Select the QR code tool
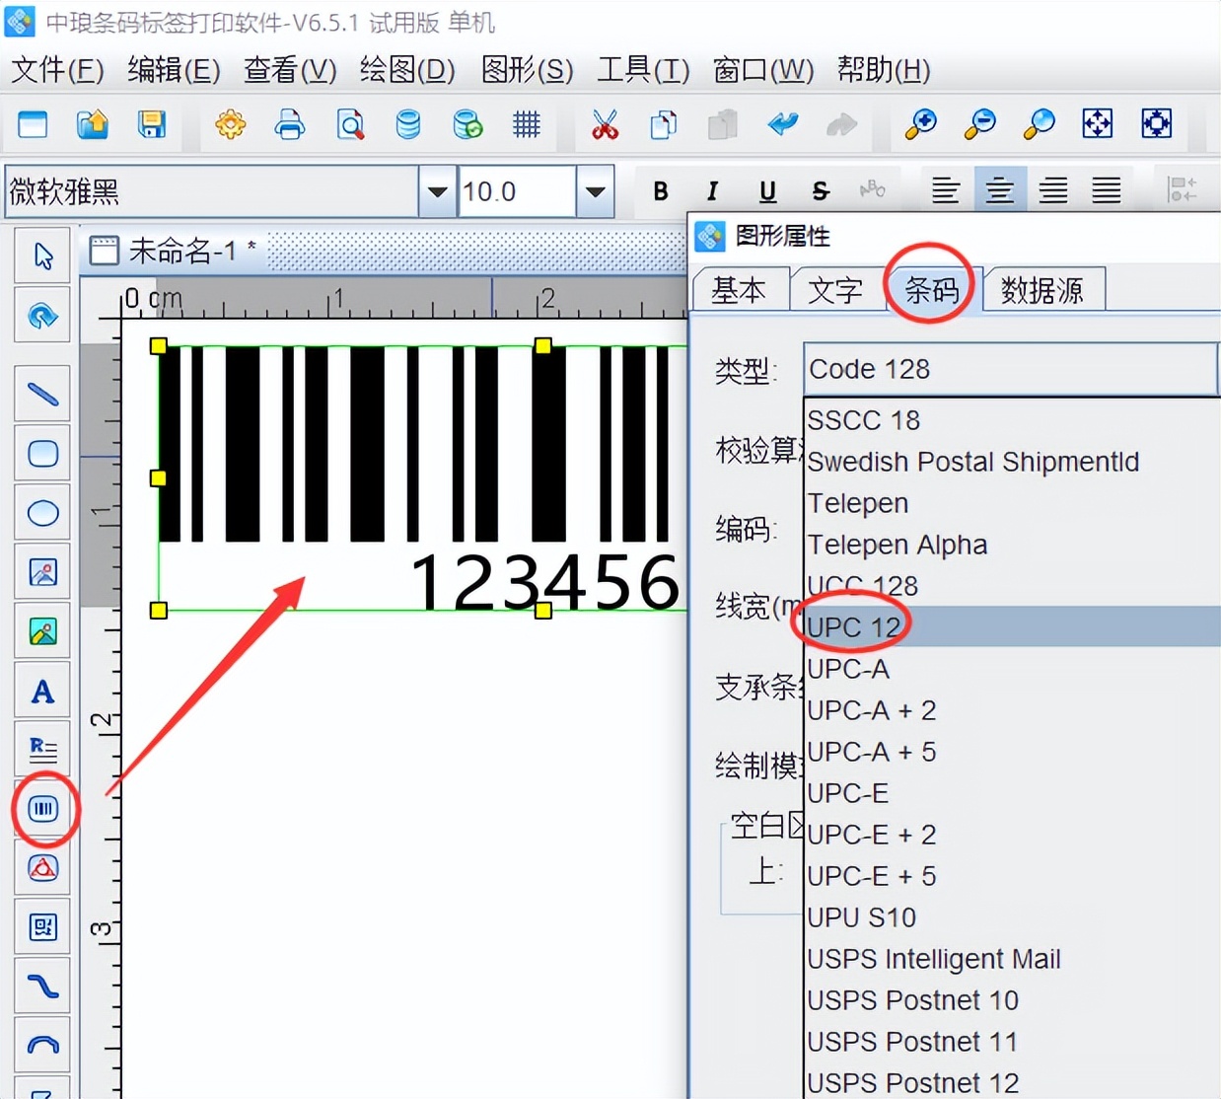The width and height of the screenshot is (1221, 1099). click(x=42, y=927)
